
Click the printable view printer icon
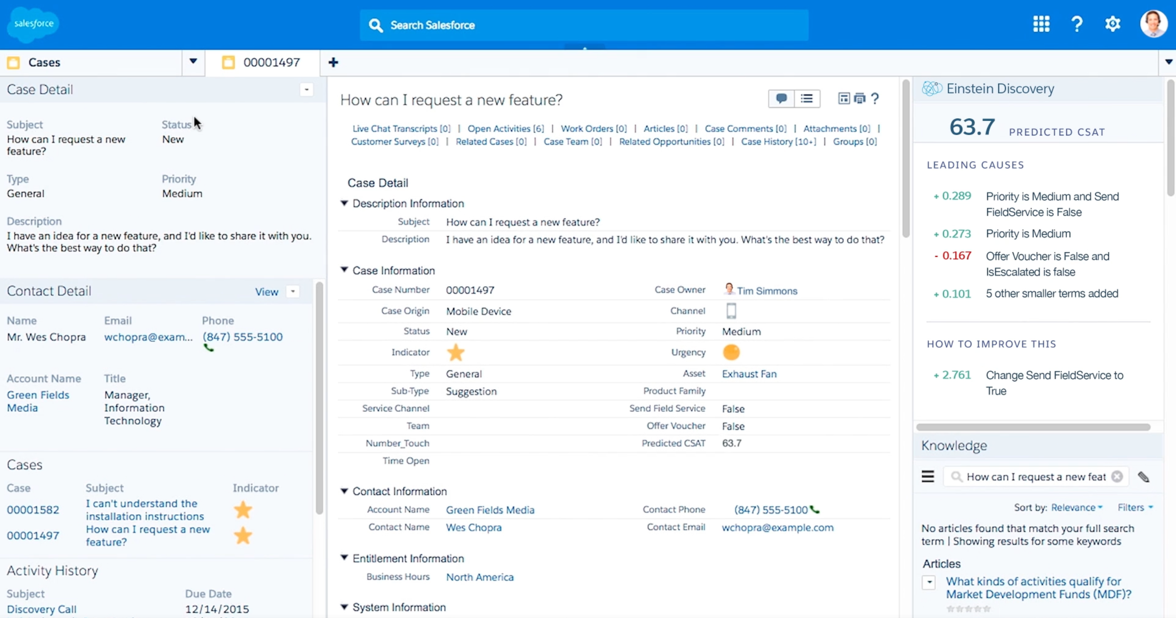click(x=859, y=98)
